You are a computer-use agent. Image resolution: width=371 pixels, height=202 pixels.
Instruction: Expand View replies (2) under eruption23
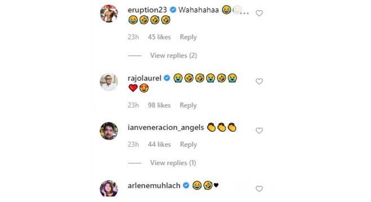[x=174, y=55]
